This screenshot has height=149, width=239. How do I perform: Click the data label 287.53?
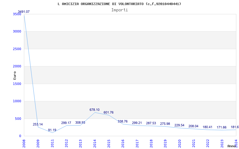click(x=151, y=123)
